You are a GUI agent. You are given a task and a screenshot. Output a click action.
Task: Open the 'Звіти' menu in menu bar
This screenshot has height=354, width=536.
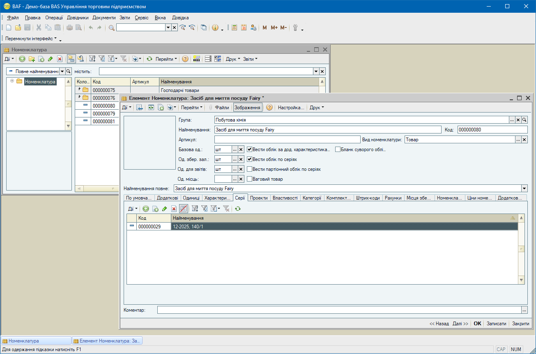(x=125, y=18)
